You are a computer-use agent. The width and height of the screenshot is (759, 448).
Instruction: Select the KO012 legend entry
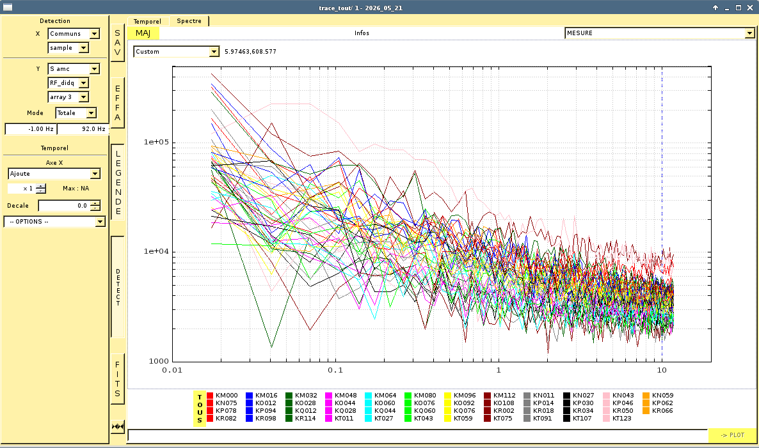(x=266, y=403)
